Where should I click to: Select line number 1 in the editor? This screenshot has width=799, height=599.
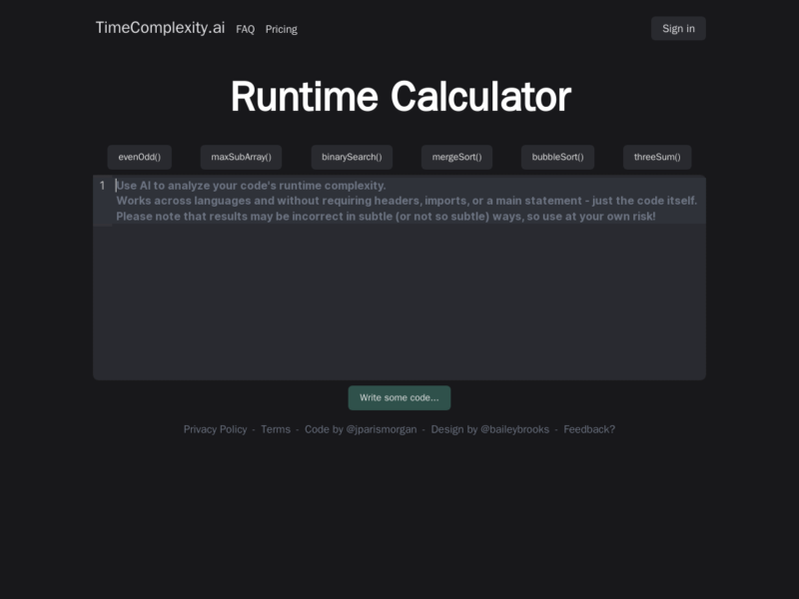click(x=101, y=185)
